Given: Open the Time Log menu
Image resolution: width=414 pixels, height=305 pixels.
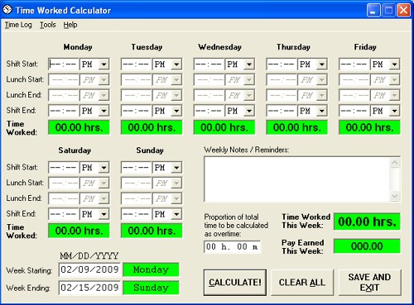Looking at the screenshot, I should coord(18,25).
